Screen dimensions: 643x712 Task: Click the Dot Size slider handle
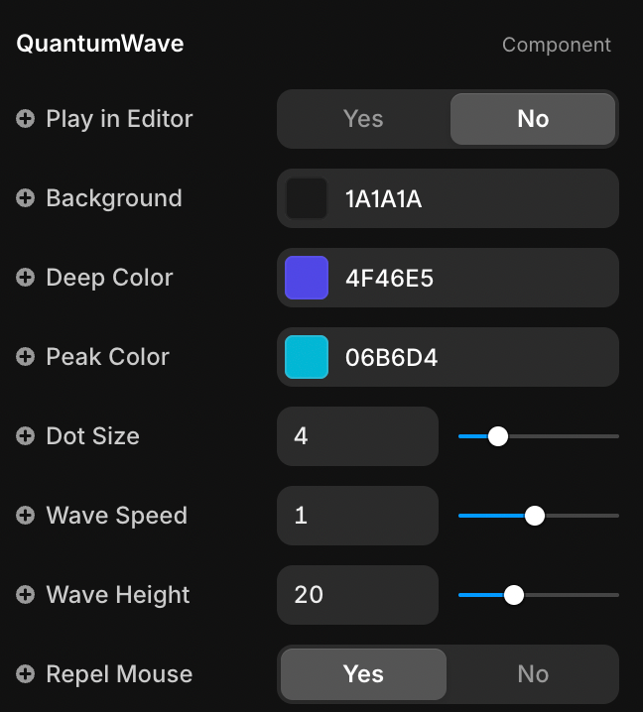pyautogui.click(x=498, y=436)
